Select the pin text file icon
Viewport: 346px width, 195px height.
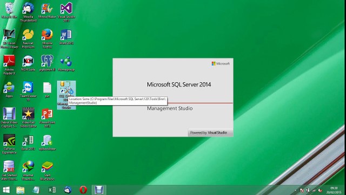coord(47,89)
